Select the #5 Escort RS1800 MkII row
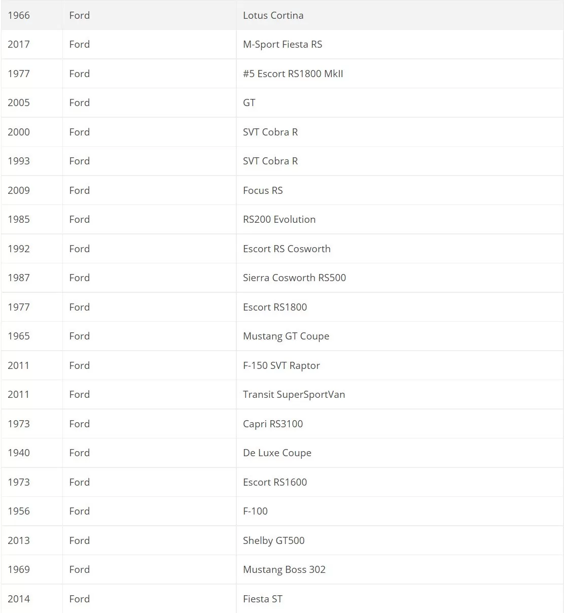 pyautogui.click(x=282, y=74)
